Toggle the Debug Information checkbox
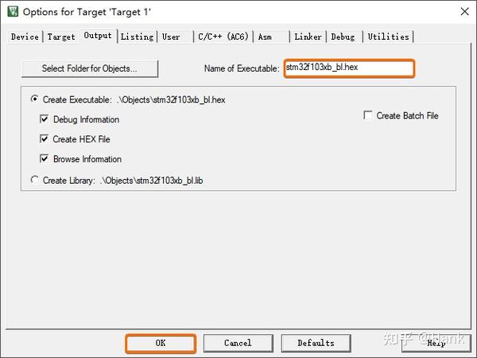The width and height of the screenshot is (477, 358). coord(44,119)
